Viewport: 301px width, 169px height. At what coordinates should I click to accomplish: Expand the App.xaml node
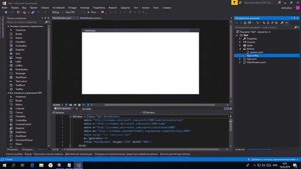[x=240, y=59]
